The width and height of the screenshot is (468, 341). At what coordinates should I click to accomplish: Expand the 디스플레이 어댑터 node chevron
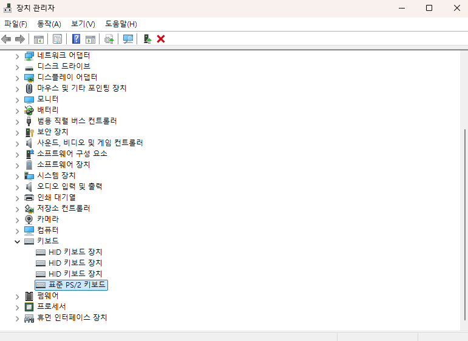click(x=18, y=78)
